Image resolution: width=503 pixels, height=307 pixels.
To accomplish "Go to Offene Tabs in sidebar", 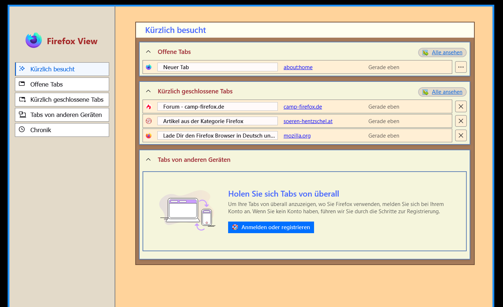I will [62, 84].
